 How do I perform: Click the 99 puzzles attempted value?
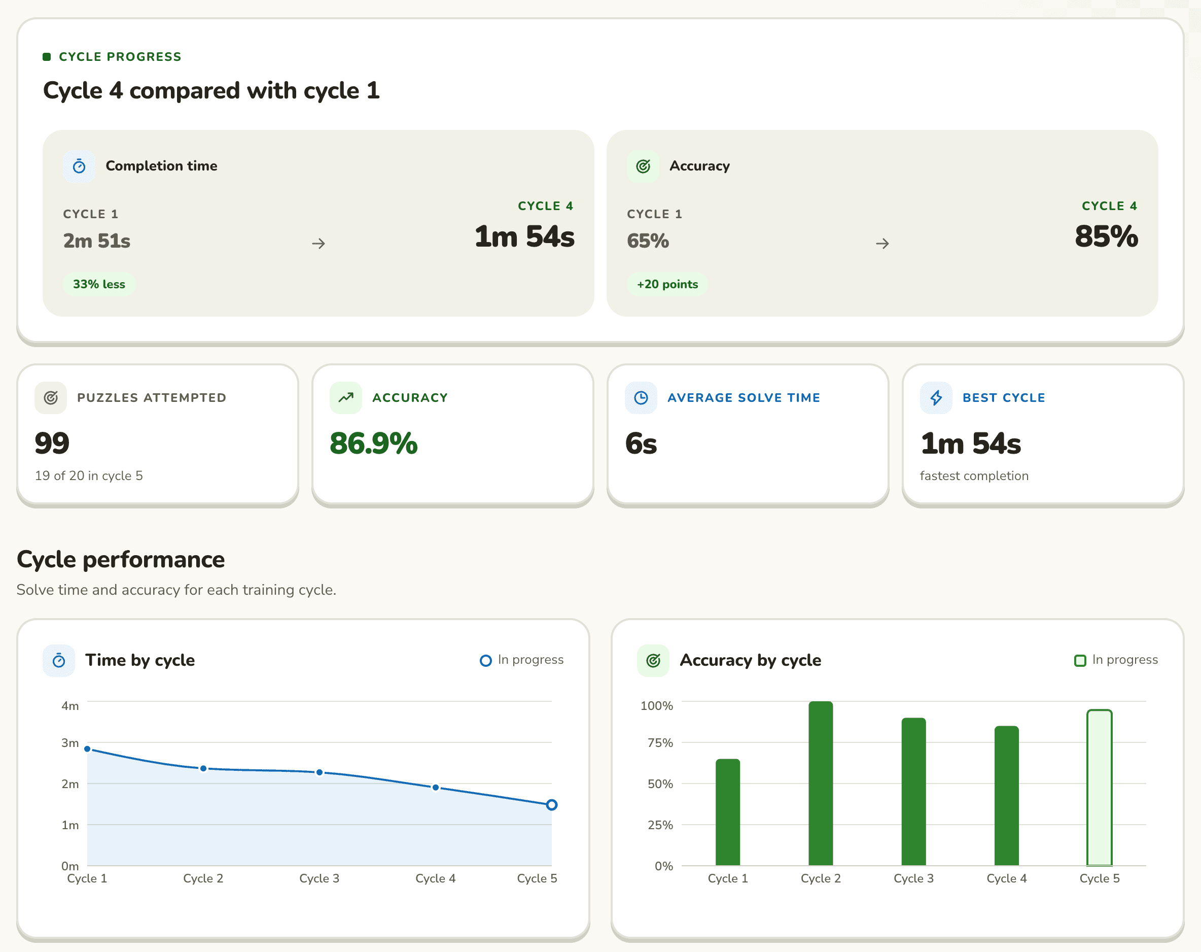[52, 444]
